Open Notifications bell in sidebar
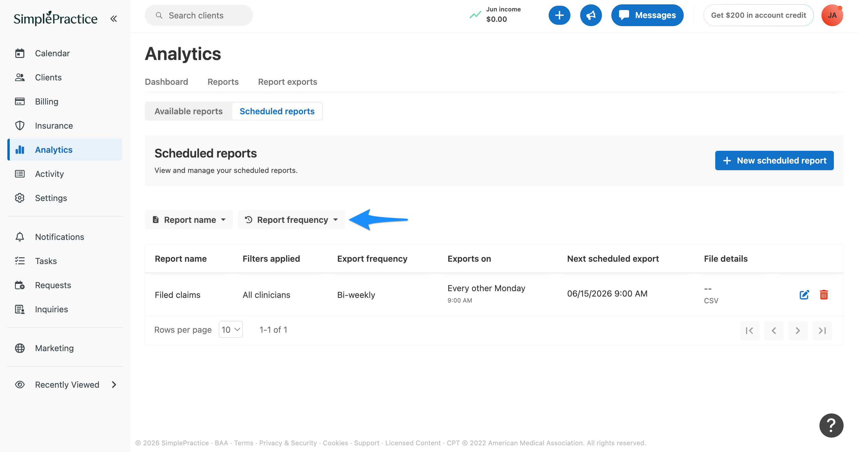The height and width of the screenshot is (452, 858). pos(65,237)
